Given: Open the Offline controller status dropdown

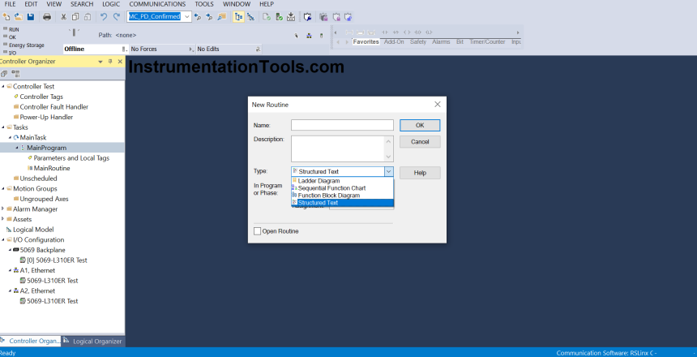Looking at the screenshot, I should (124, 49).
